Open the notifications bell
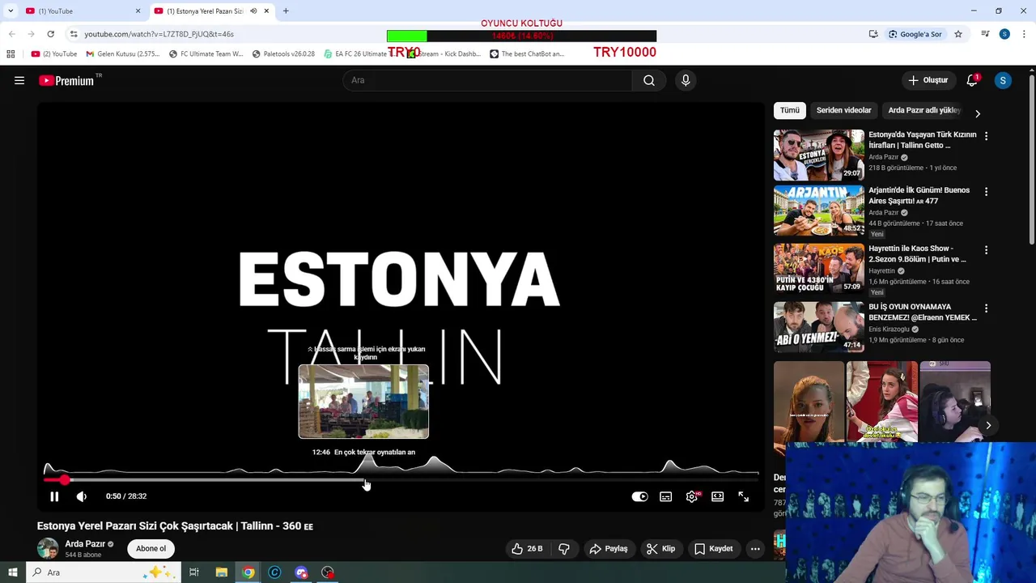The width and height of the screenshot is (1036, 583). pos(972,80)
